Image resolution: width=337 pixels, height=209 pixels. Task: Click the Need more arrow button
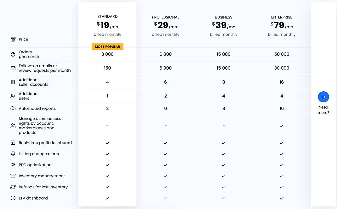click(323, 97)
